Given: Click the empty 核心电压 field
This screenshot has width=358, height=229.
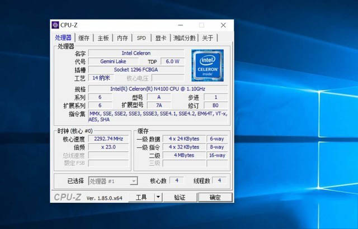Looking at the screenshot, I should pos(168,78).
